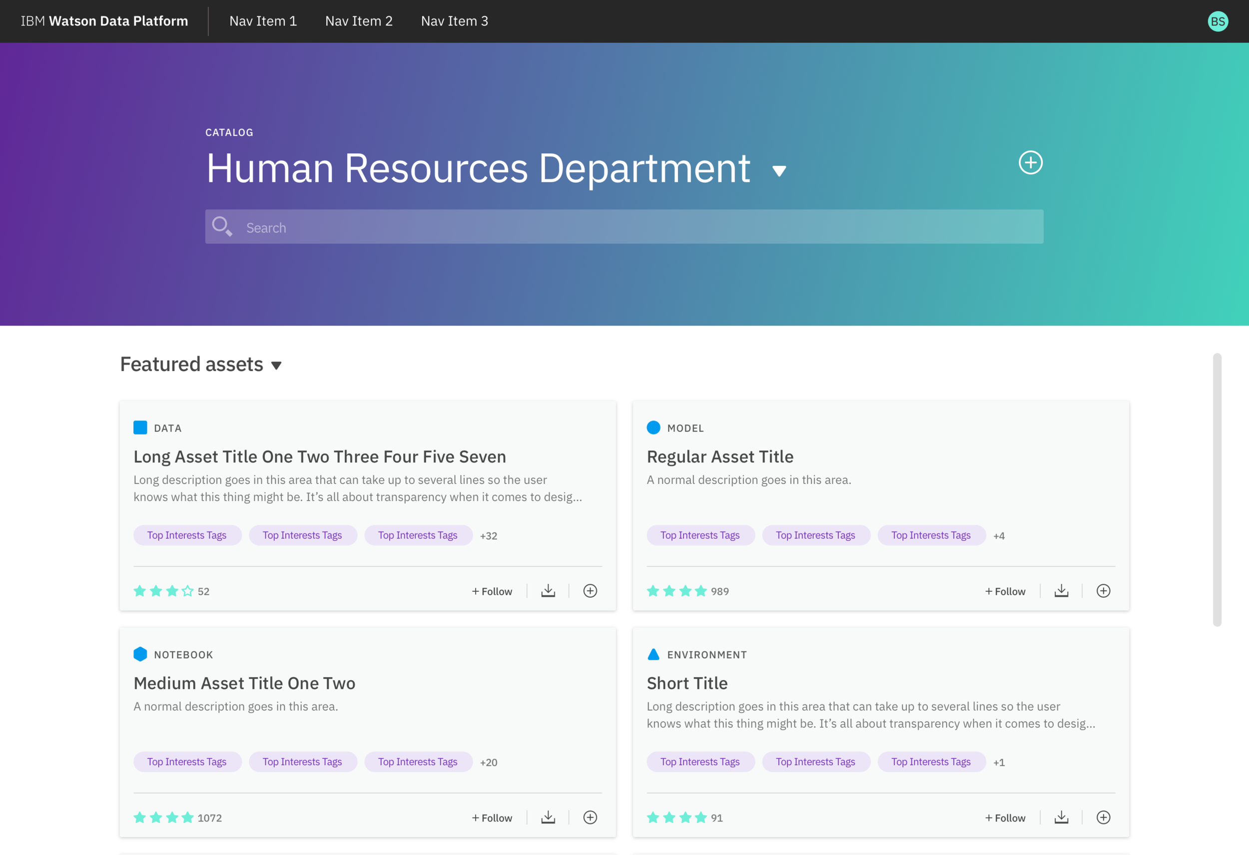
Task: Toggle Follow on Medium Asset Title One Two
Action: click(491, 818)
